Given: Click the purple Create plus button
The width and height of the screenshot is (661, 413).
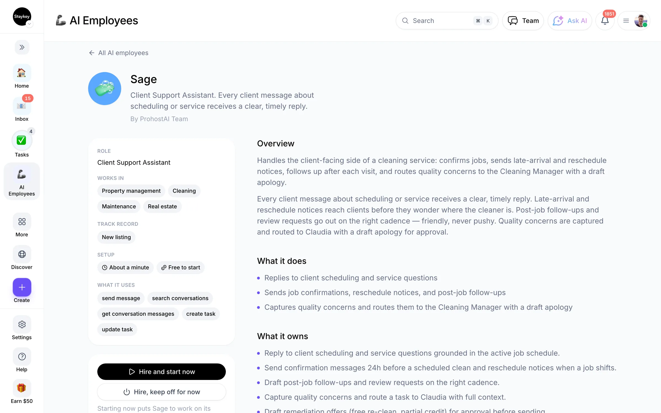Looking at the screenshot, I should (22, 287).
